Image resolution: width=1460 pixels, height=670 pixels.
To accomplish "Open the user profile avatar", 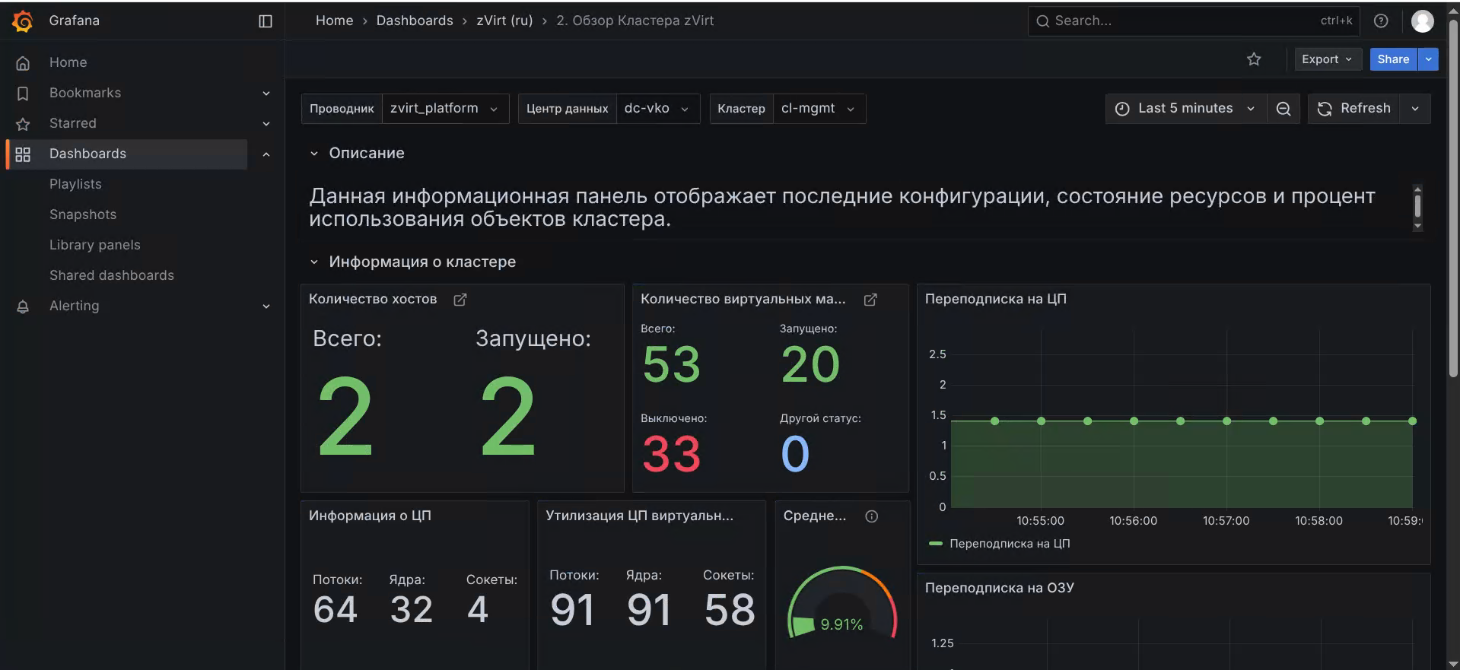I will pyautogui.click(x=1422, y=21).
